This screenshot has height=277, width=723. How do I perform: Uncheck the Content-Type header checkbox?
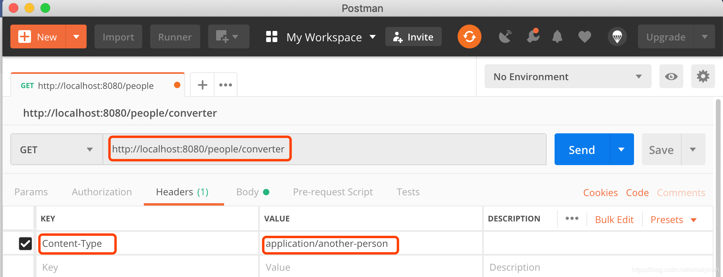tap(25, 243)
